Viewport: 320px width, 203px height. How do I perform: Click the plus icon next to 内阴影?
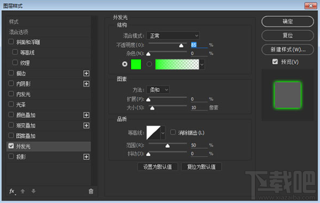[x=87, y=84]
